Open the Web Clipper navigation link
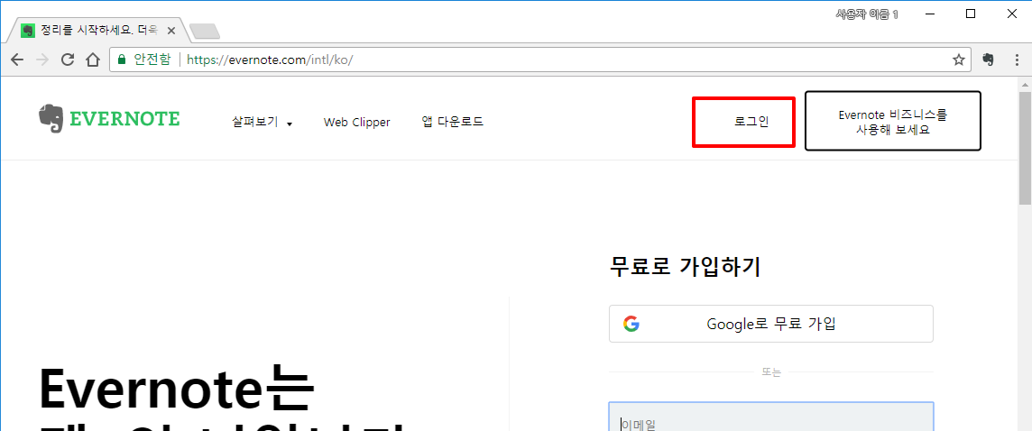Viewport: 1032px width, 431px height. pos(356,123)
